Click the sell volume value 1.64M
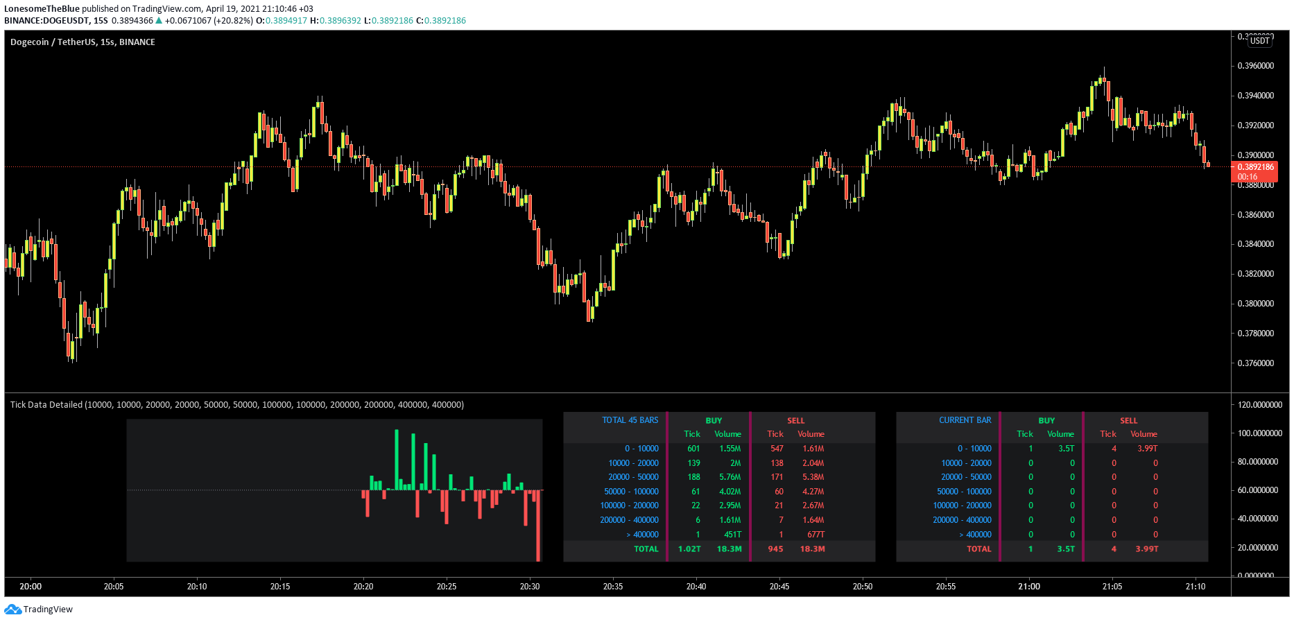Viewport: 1294px width, 622px height. tap(813, 520)
